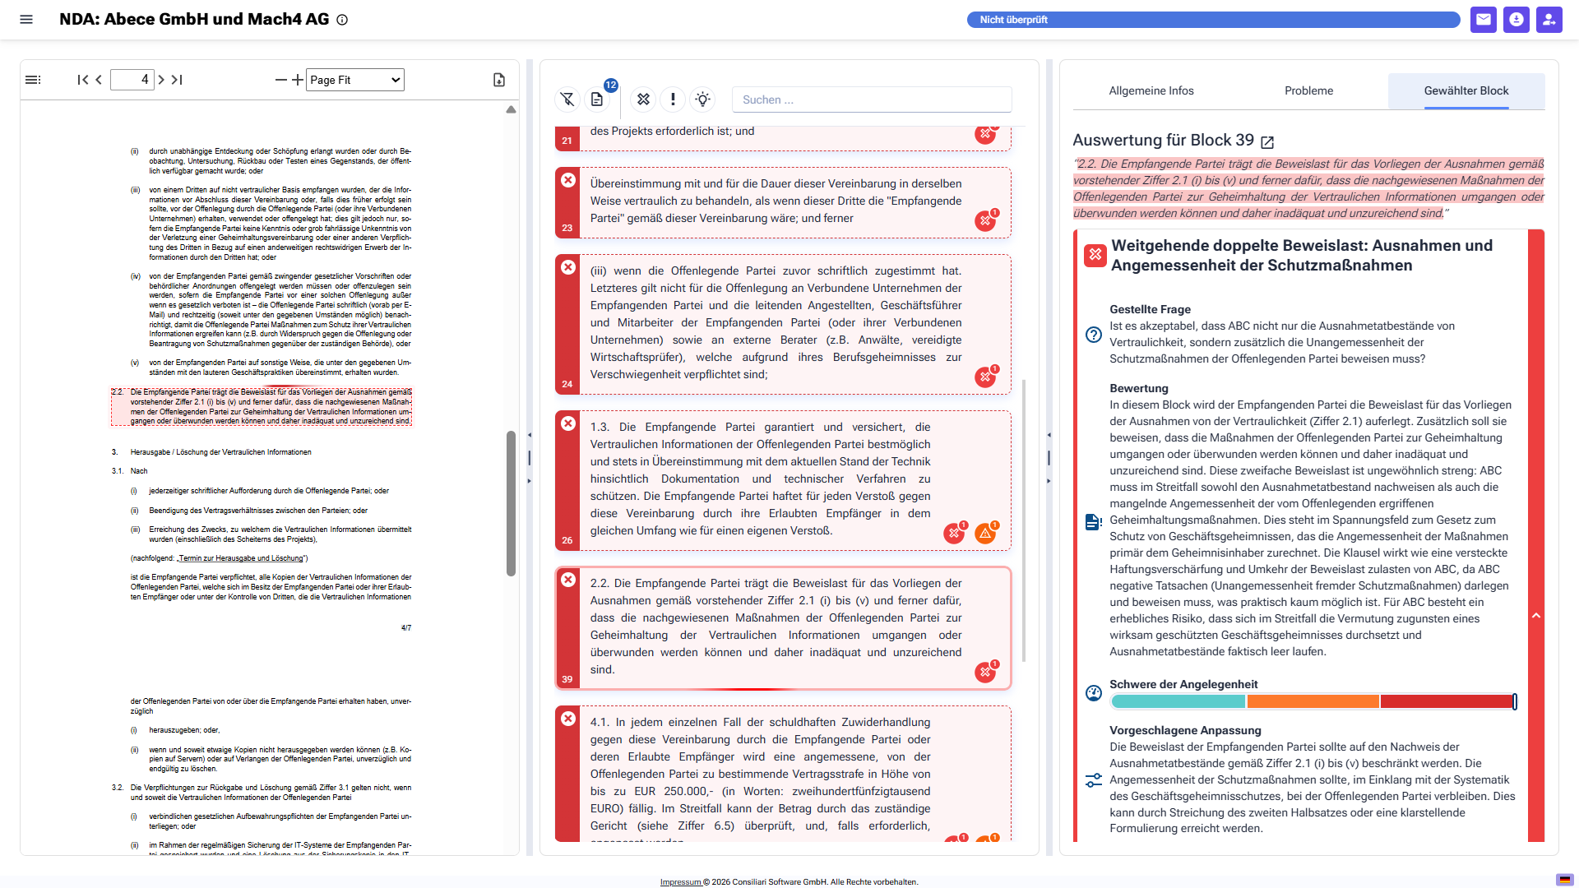Toggle status X on block 26
The width and height of the screenshot is (1579, 888).
pos(568,423)
